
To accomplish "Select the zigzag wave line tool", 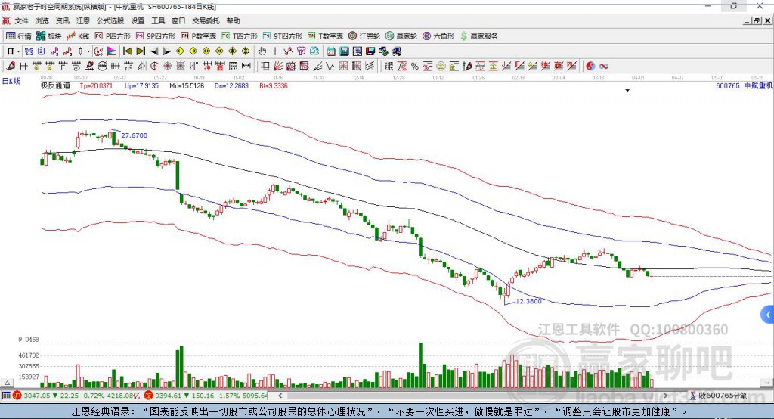I will pyautogui.click(x=330, y=67).
